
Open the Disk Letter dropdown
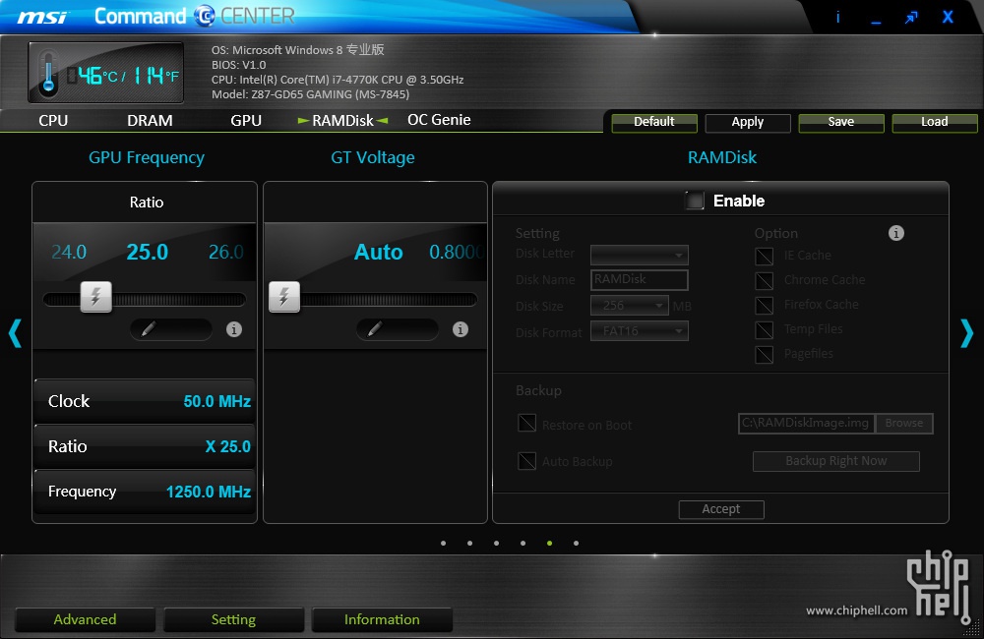coord(639,255)
